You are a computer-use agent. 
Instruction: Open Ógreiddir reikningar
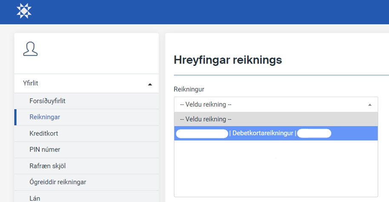click(57, 182)
